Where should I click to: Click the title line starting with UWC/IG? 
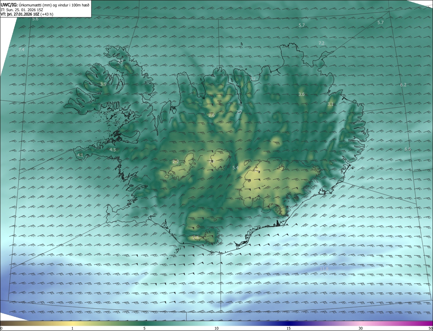[x=45, y=4]
